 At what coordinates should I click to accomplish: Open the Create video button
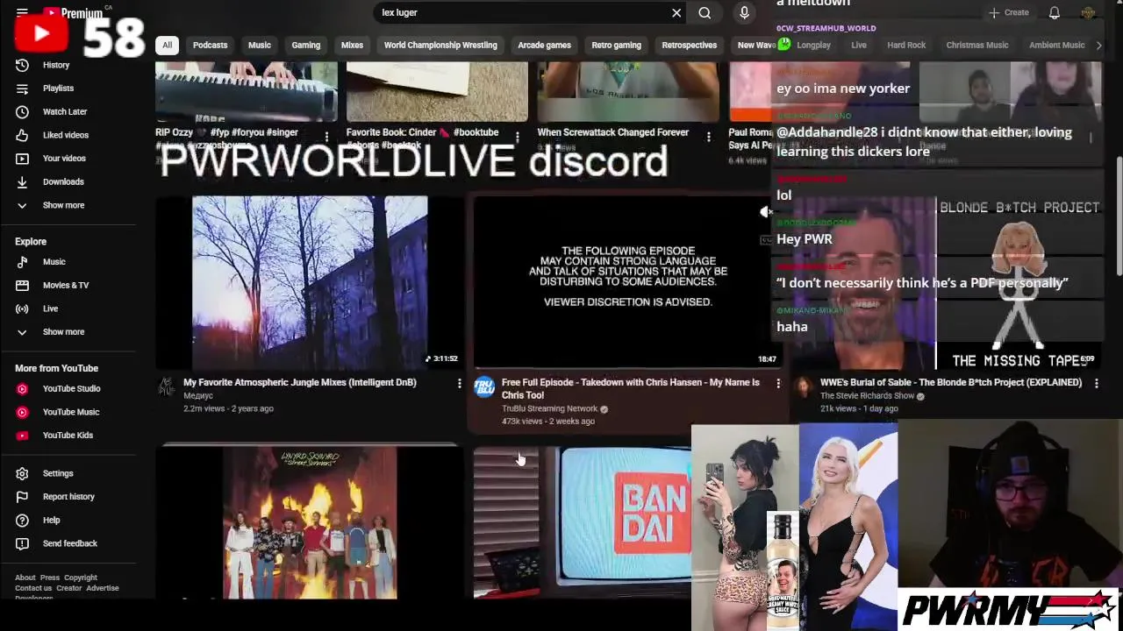point(1009,13)
